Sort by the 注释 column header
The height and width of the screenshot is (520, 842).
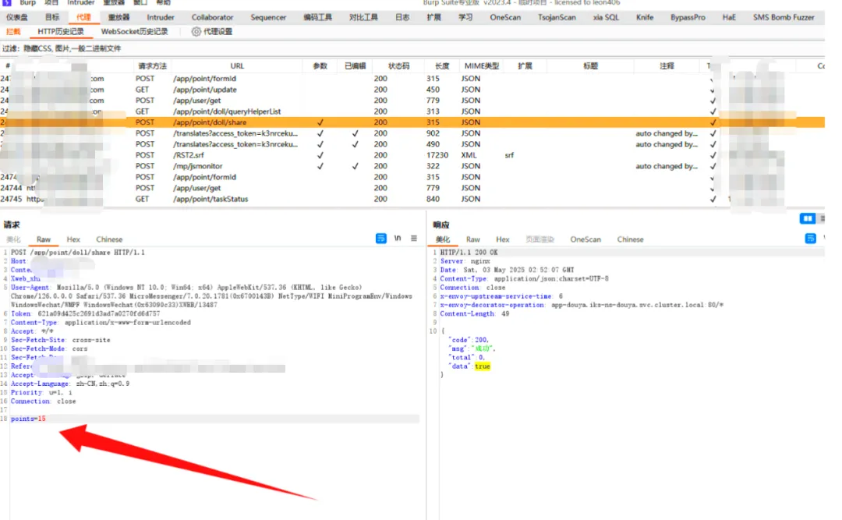click(x=667, y=66)
